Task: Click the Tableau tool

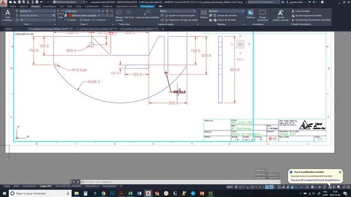Action: click(x=203, y=14)
